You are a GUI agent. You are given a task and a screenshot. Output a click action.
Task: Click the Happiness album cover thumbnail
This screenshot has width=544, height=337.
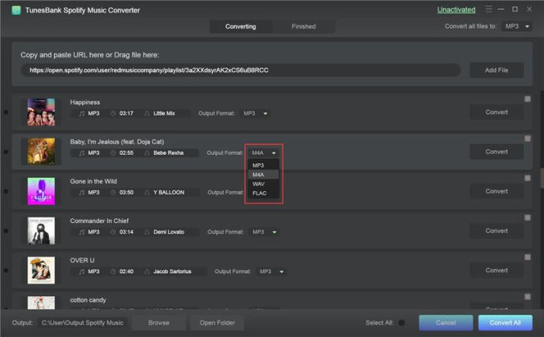41,112
